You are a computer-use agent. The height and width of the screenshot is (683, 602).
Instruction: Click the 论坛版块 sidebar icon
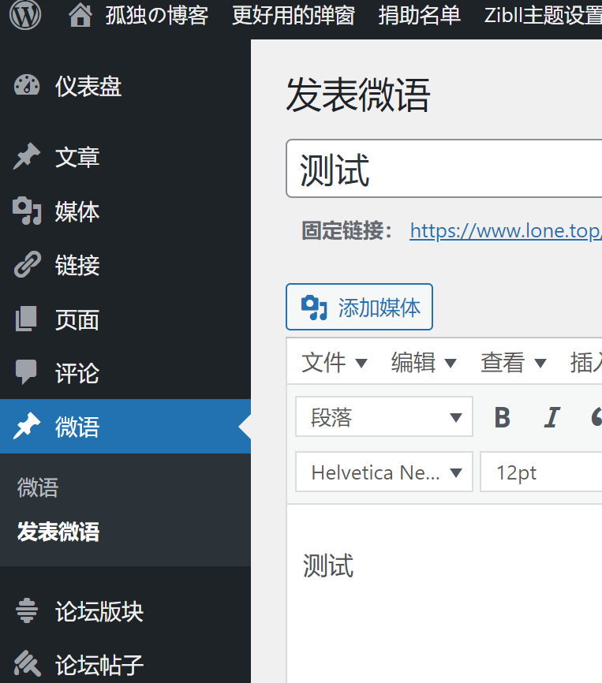[x=27, y=610]
